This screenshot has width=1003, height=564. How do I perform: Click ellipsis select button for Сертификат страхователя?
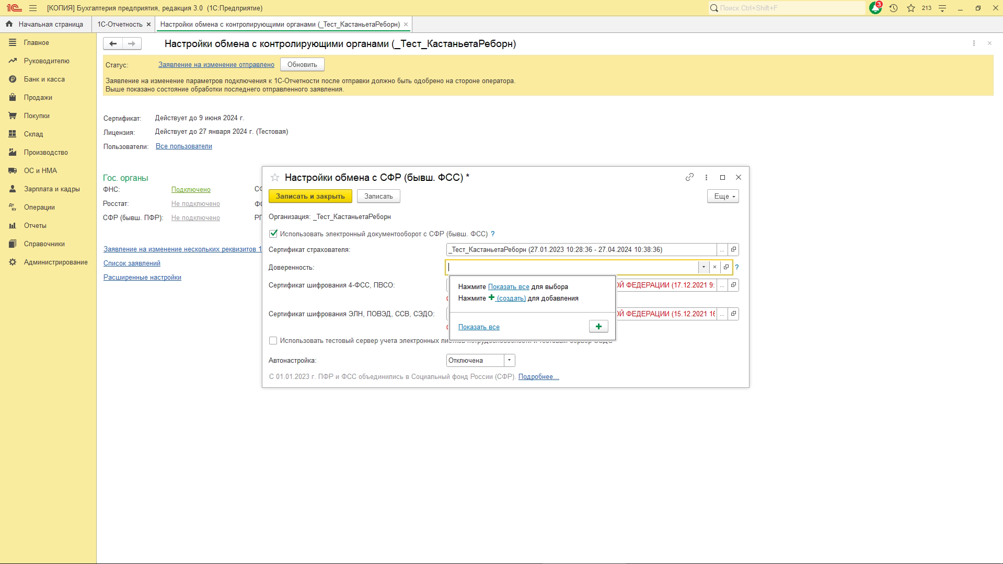click(722, 250)
